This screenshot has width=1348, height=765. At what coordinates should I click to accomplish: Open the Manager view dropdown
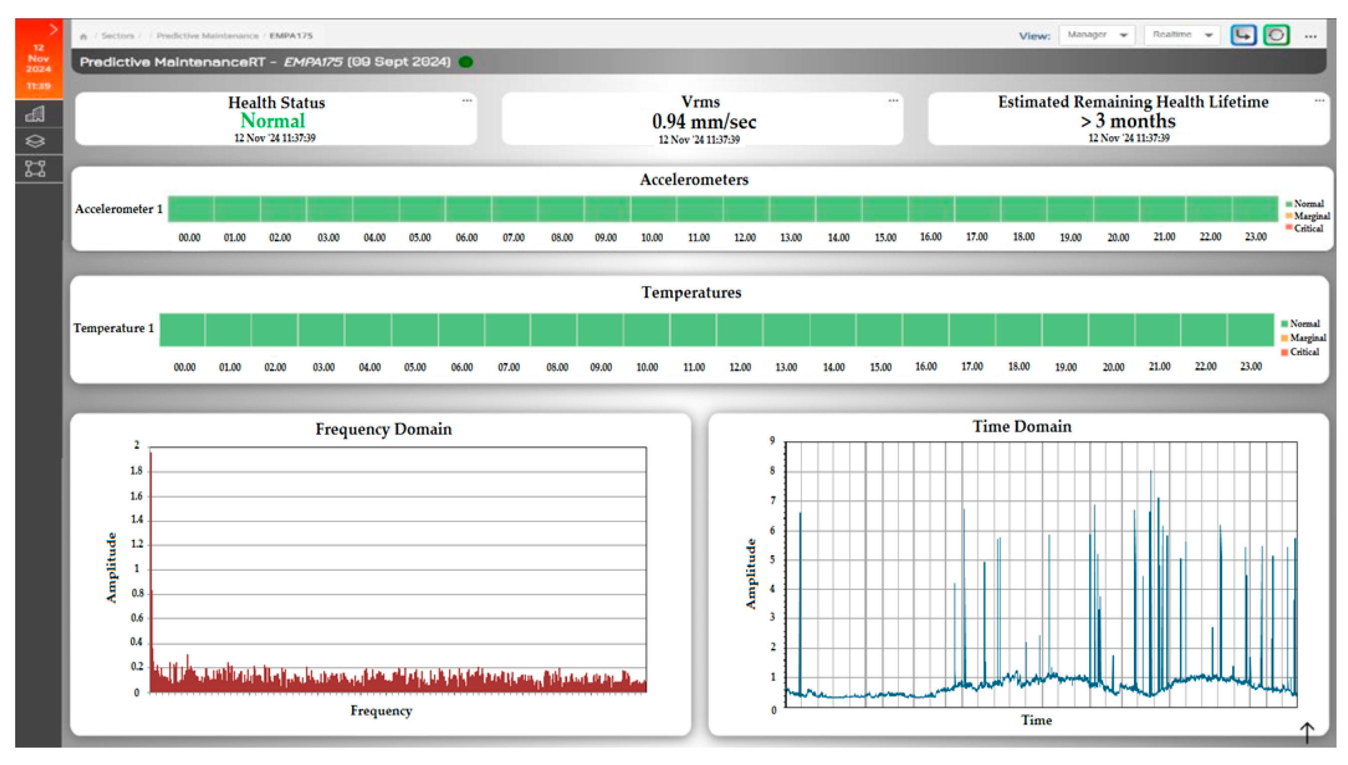(1096, 35)
